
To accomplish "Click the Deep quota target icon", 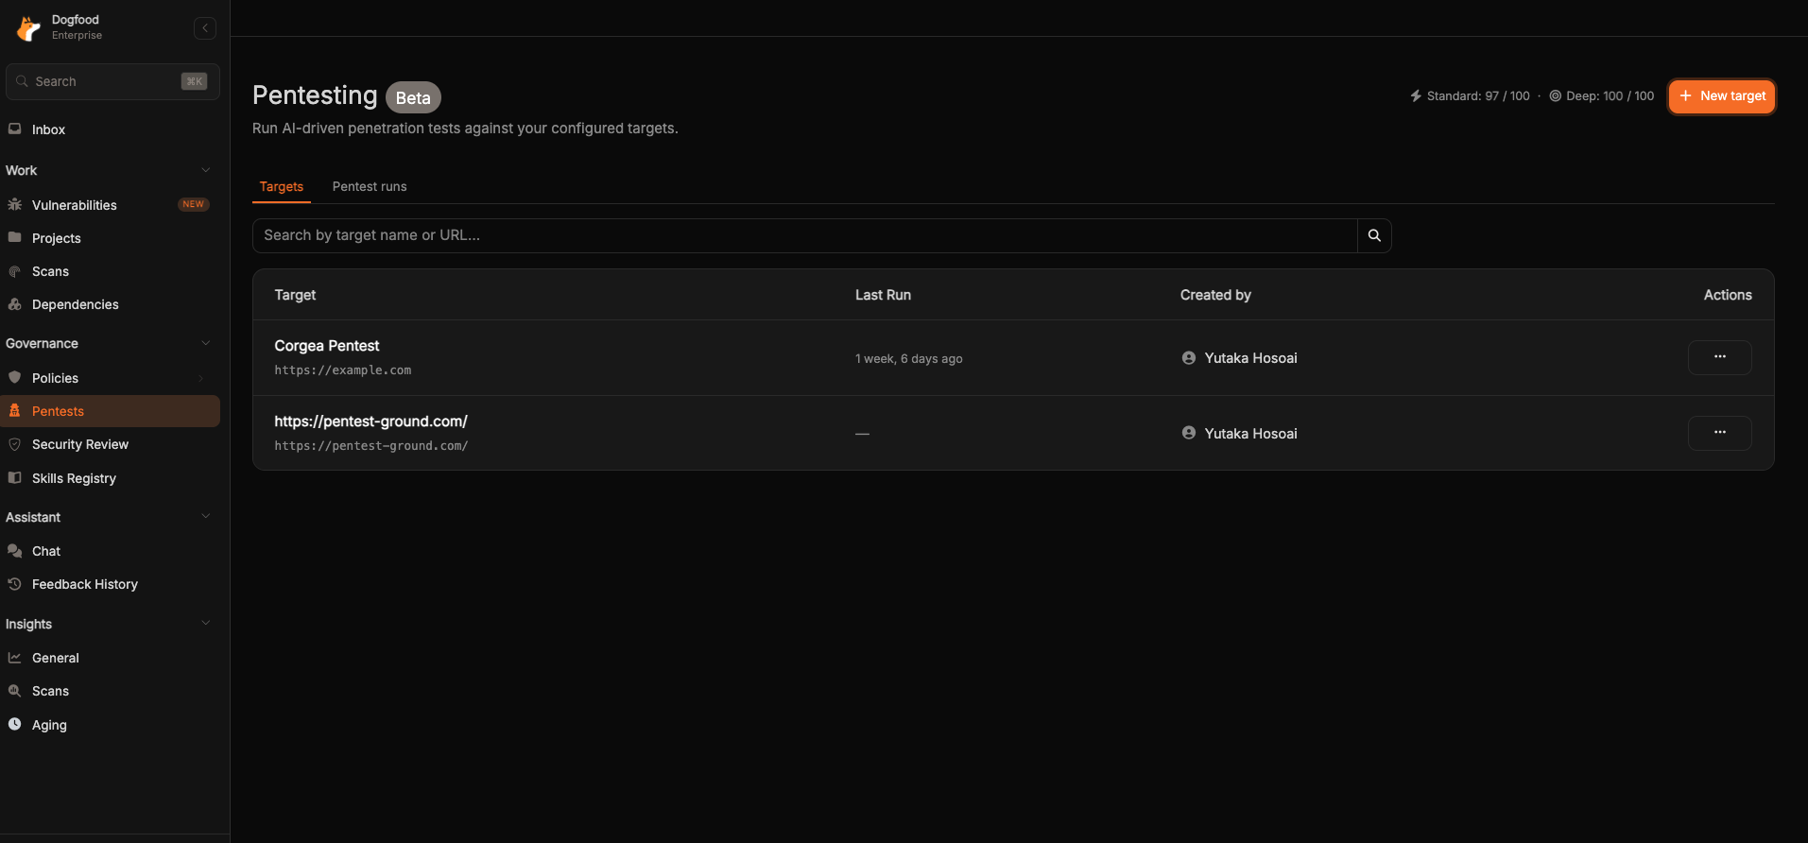I will tap(1556, 96).
